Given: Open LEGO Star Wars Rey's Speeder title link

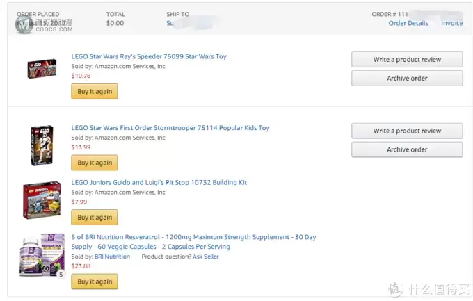Looking at the screenshot, I should point(149,56).
